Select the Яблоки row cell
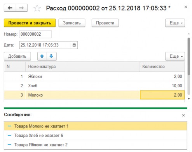The width and height of the screenshot is (192, 152). (82, 76)
